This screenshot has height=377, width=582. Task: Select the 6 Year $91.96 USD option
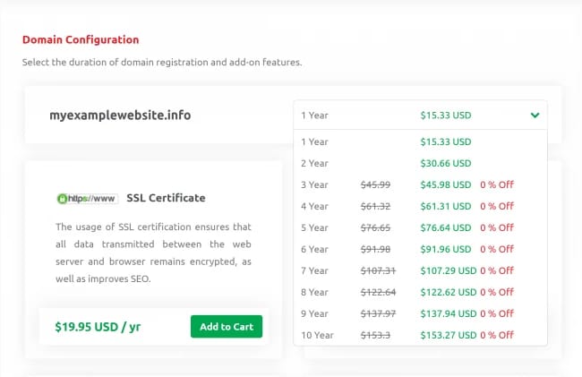(x=420, y=249)
